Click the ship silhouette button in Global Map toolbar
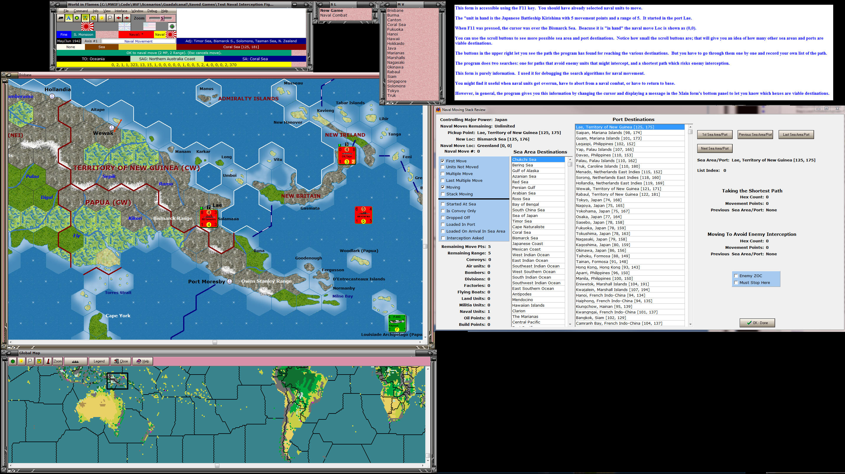Image resolution: width=845 pixels, height=474 pixels. coord(76,361)
